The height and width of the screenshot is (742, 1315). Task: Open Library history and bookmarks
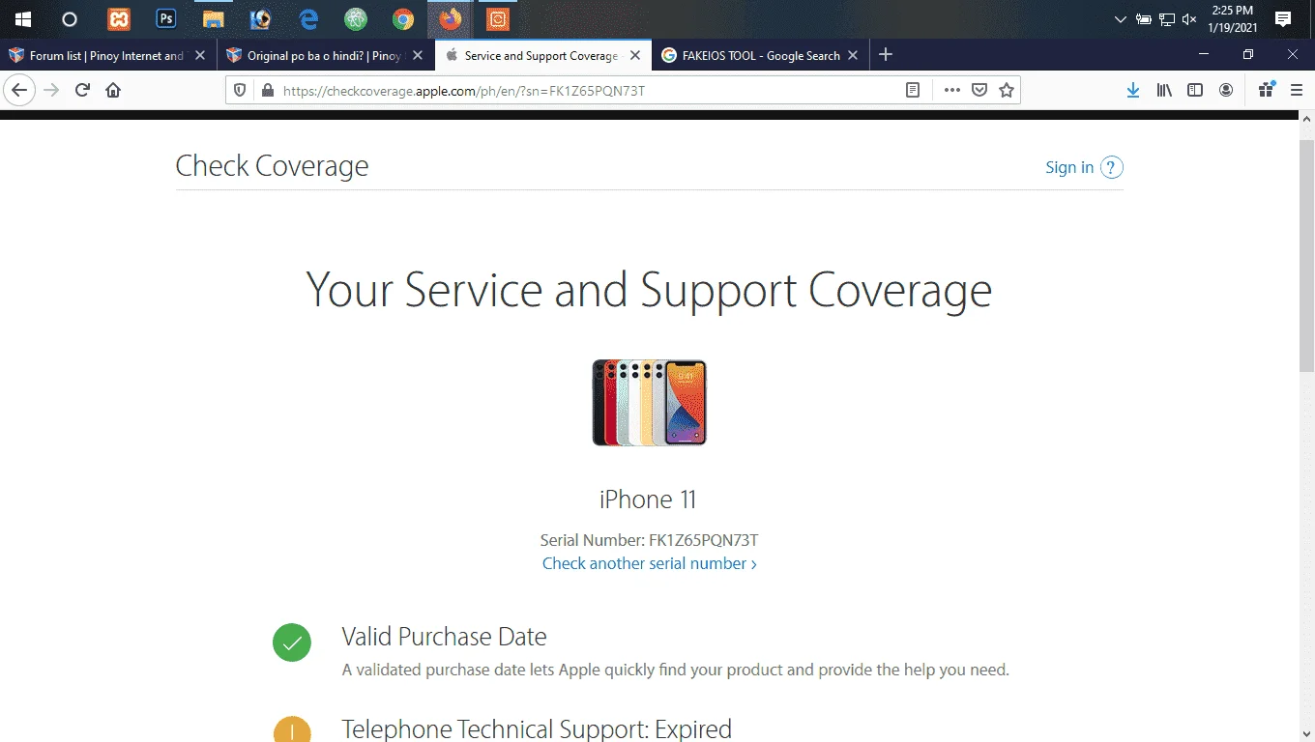click(x=1164, y=90)
